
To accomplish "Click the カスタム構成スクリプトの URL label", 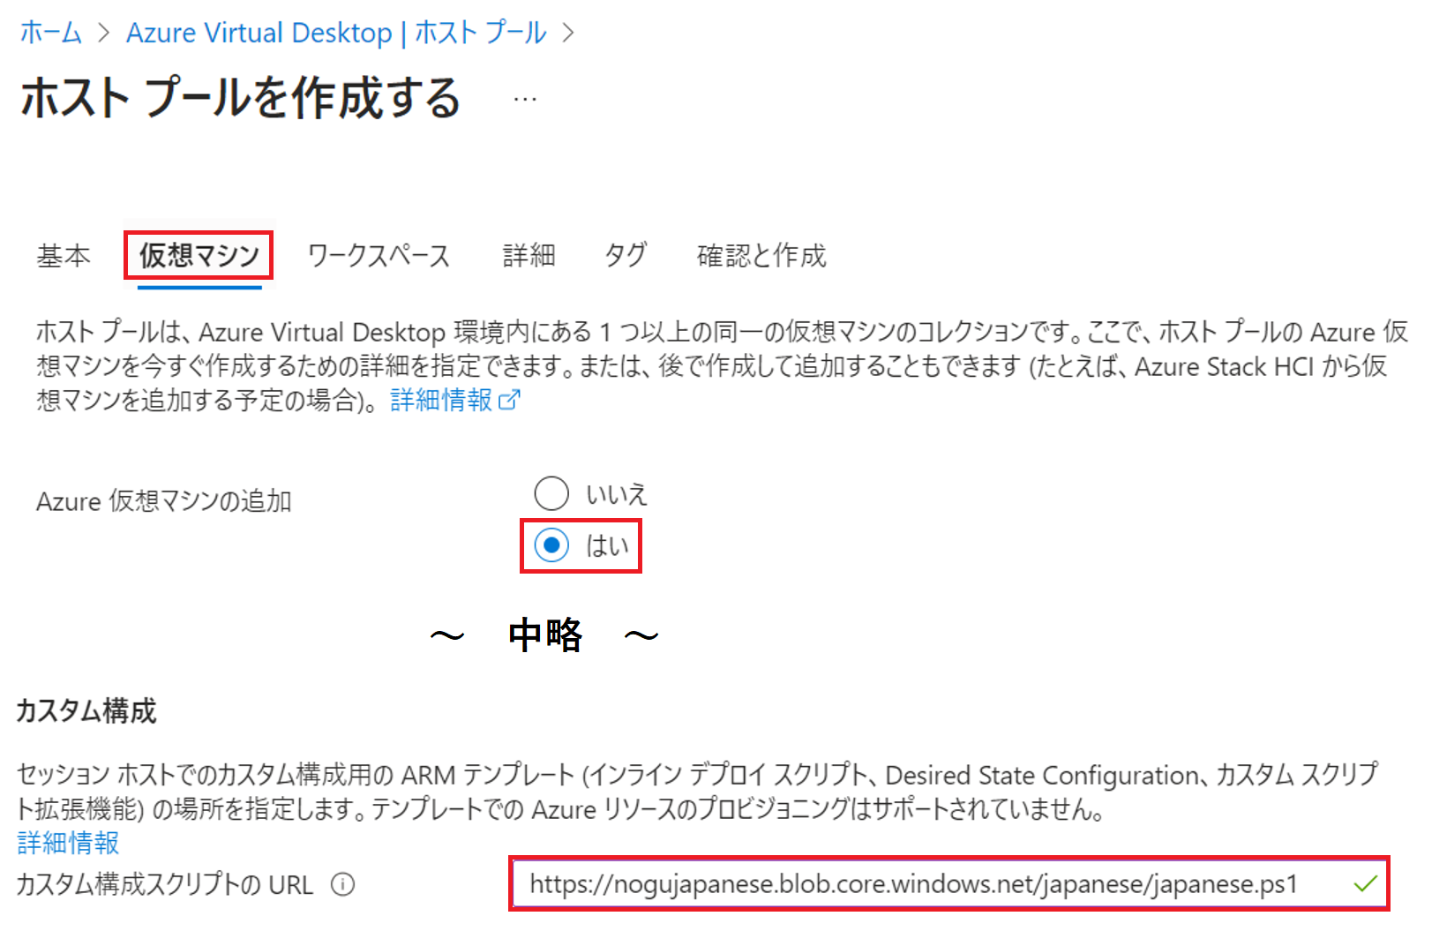I will pyautogui.click(x=165, y=884).
